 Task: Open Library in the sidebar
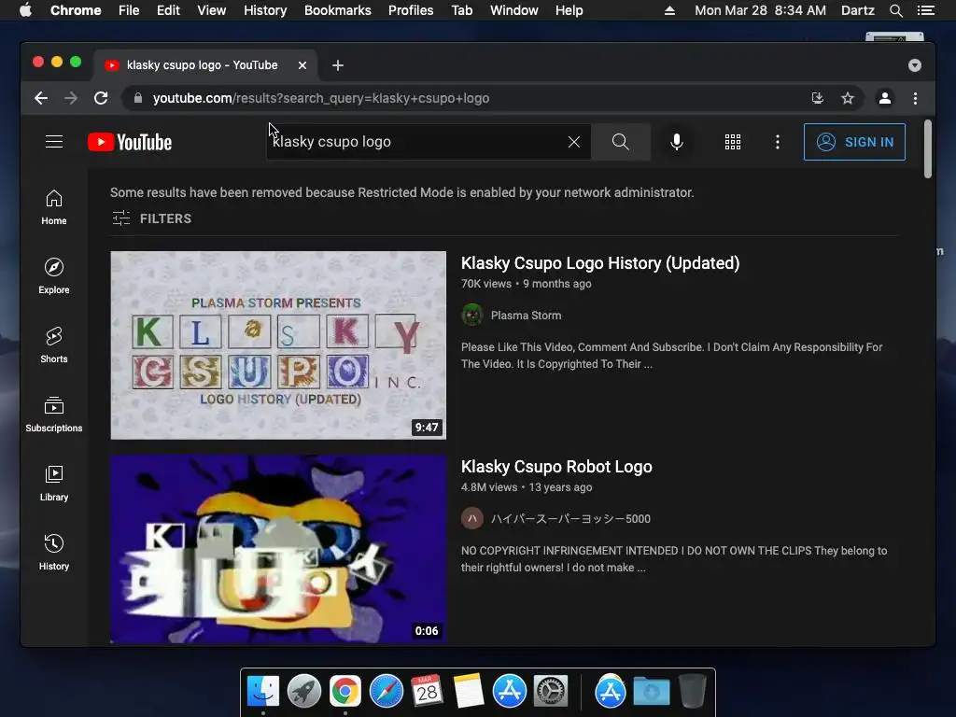tap(54, 484)
